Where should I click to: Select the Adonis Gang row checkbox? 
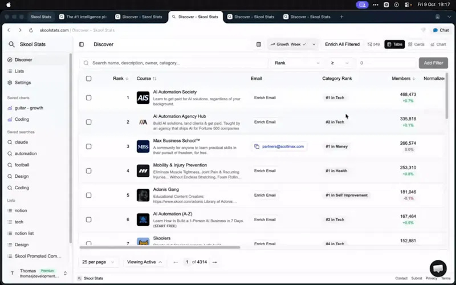coord(89,195)
